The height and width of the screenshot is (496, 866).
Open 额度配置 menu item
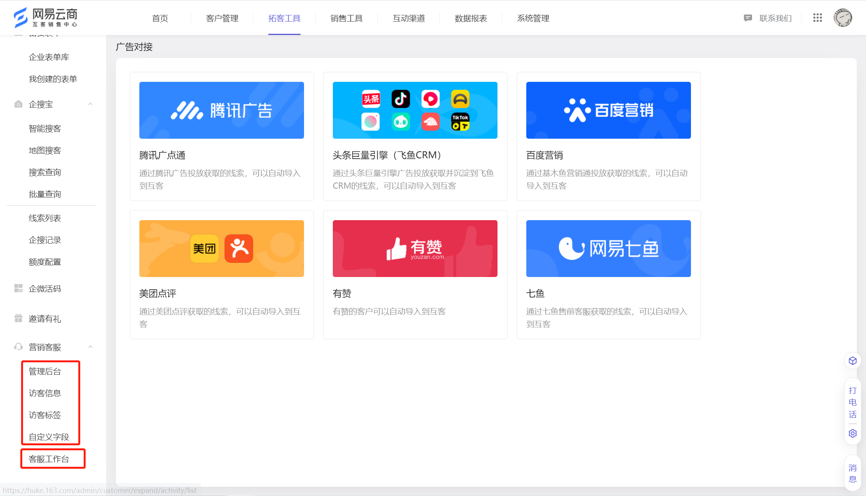[x=45, y=262]
